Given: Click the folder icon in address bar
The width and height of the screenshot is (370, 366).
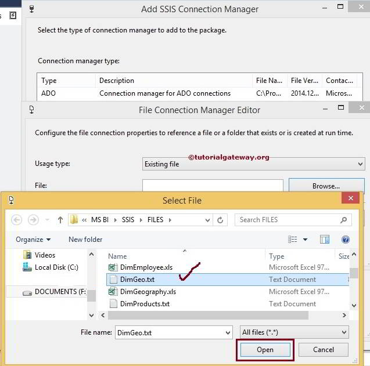Looking at the screenshot, I should coord(74,220).
